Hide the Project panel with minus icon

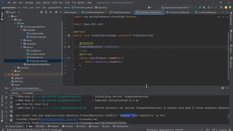tap(61, 12)
